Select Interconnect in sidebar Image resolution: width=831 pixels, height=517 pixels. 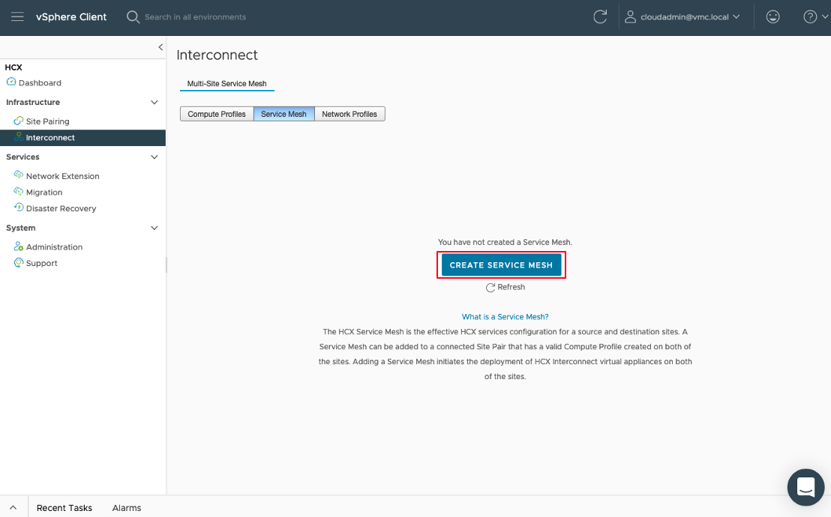click(82, 138)
